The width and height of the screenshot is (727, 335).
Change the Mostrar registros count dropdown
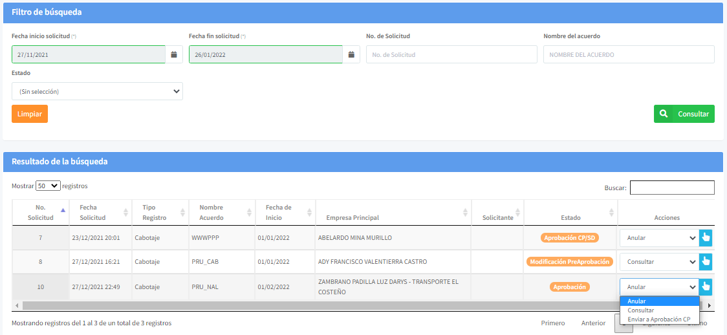(48, 186)
